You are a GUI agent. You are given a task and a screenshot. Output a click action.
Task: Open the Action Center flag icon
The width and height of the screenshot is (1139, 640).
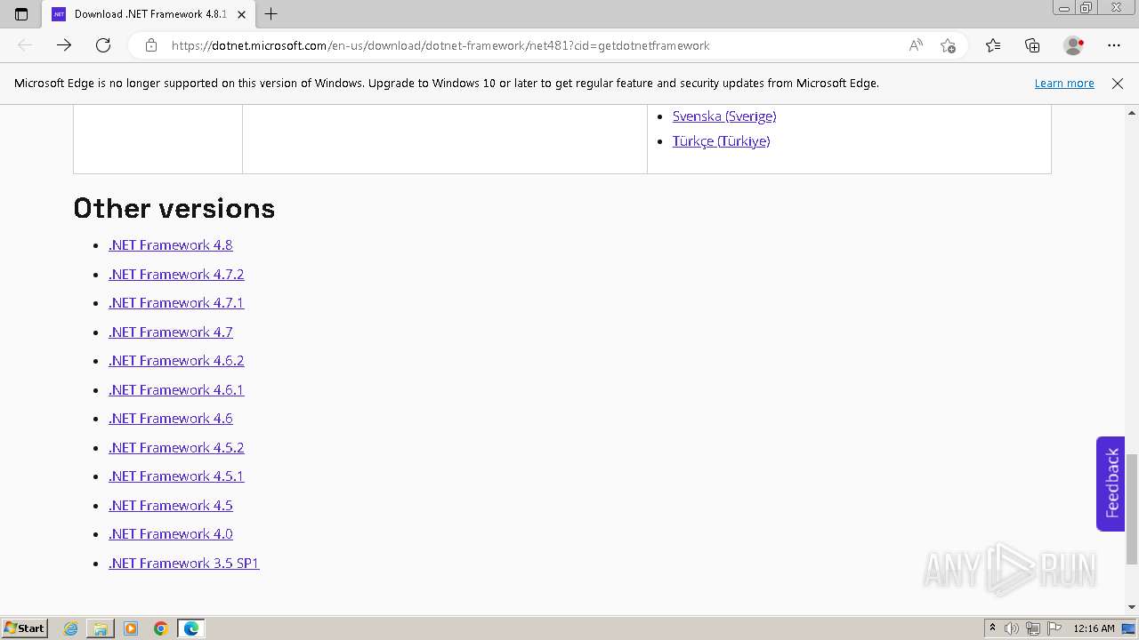click(x=1054, y=628)
